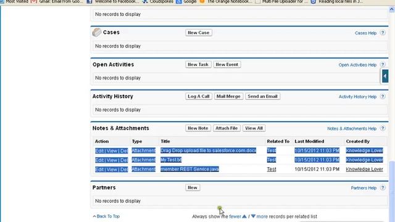The height and width of the screenshot is (222, 395).
Task: Open the Activity History Help link
Action: click(357, 97)
